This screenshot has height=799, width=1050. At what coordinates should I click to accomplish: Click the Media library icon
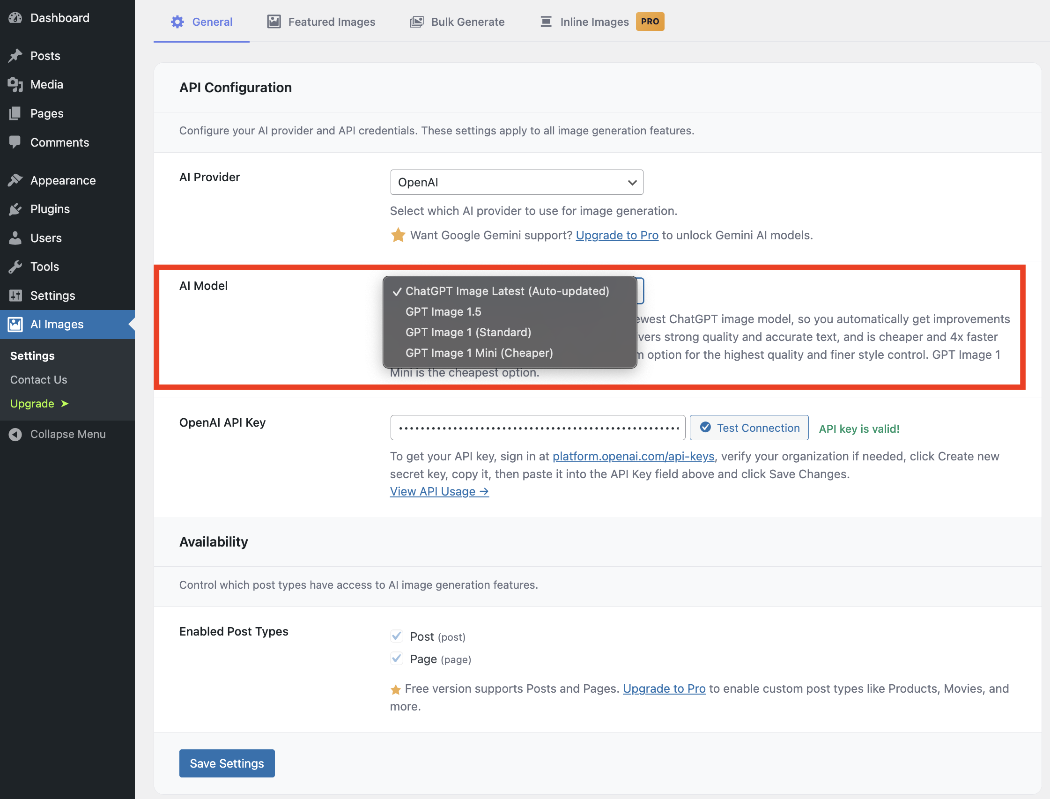[x=15, y=85]
